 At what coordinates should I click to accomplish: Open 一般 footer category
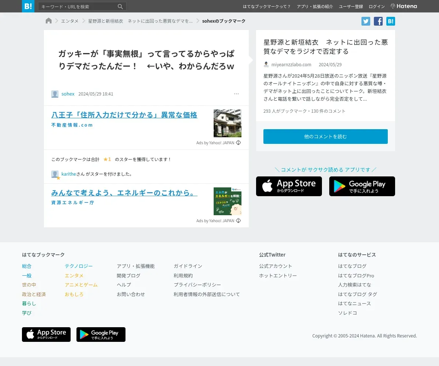pos(27,276)
